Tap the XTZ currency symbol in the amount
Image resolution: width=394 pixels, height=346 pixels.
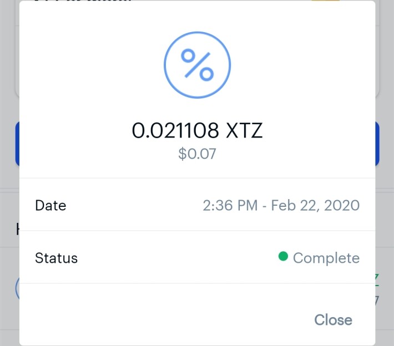click(x=244, y=130)
